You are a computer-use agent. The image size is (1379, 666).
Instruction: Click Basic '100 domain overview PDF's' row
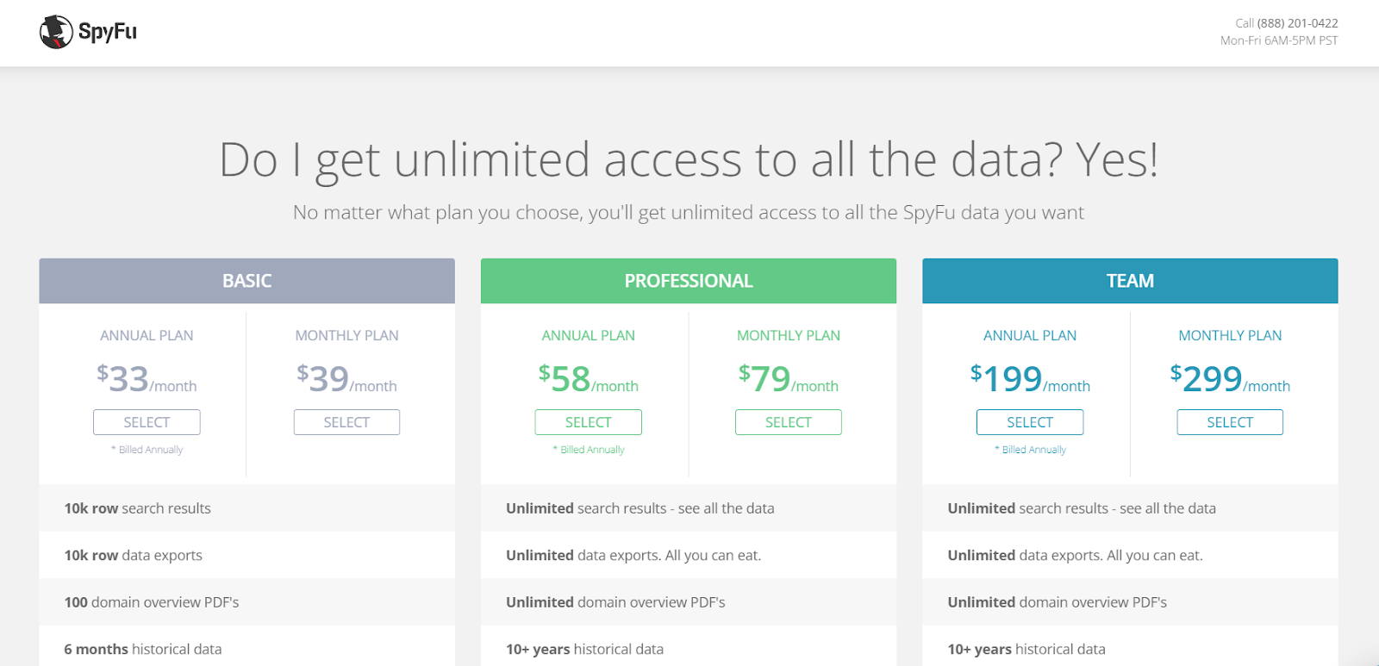[152, 602]
